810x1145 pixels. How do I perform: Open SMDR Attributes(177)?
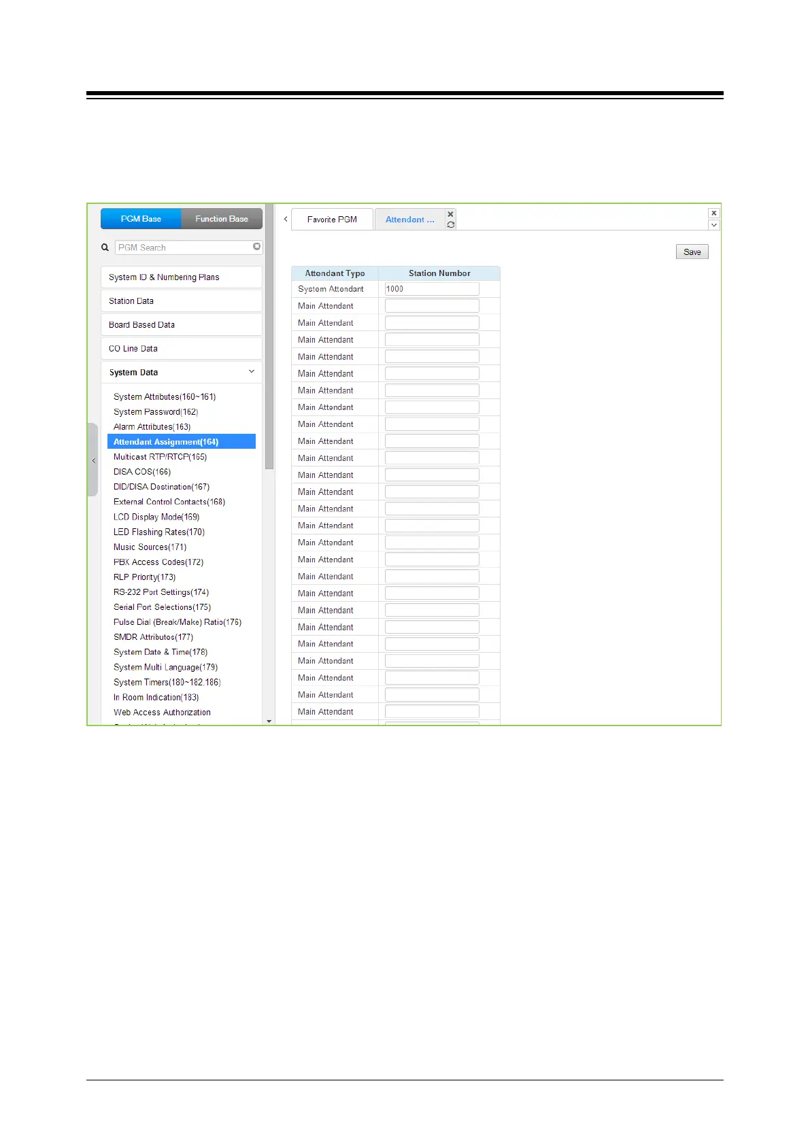(153, 637)
